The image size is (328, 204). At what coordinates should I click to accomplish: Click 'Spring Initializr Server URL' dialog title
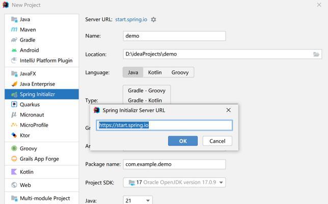pyautogui.click(x=134, y=110)
